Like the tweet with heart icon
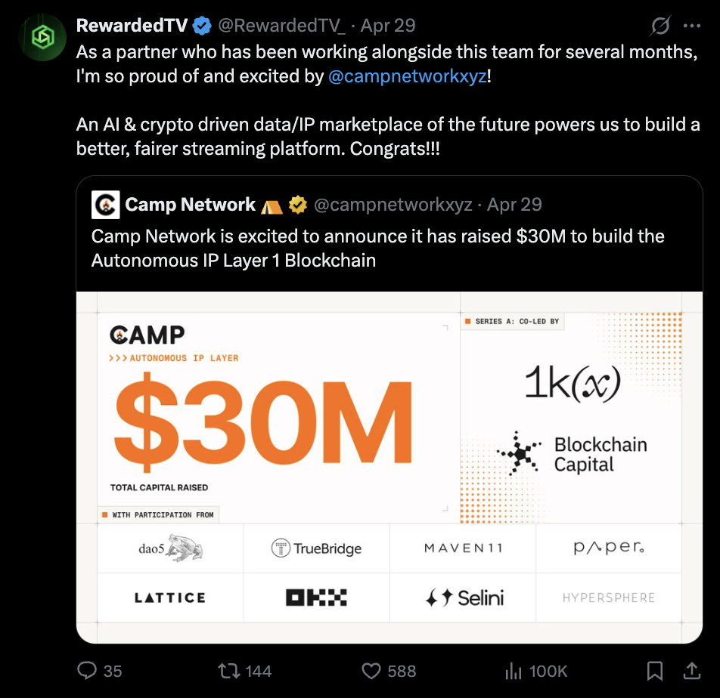The width and height of the screenshot is (720, 698). [x=371, y=670]
